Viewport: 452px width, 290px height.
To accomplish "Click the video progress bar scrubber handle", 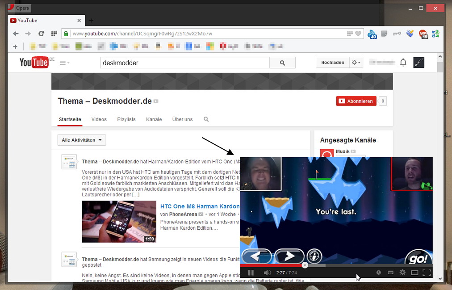I will click(305, 265).
